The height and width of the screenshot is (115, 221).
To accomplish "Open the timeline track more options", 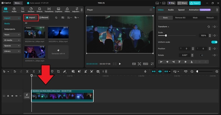I will 20,96.
